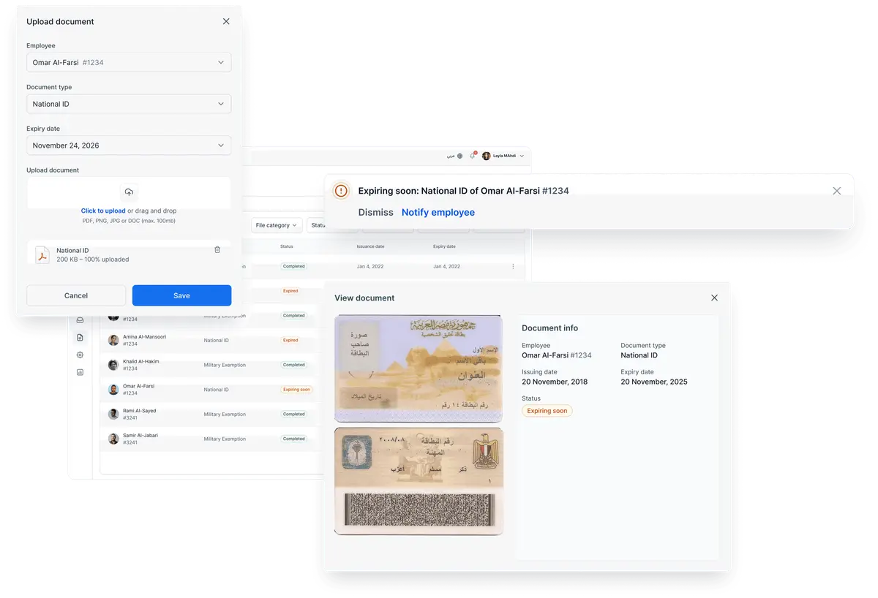Open the inbox icon in sidebar
Screen dimensions: 878x598
pos(80,319)
